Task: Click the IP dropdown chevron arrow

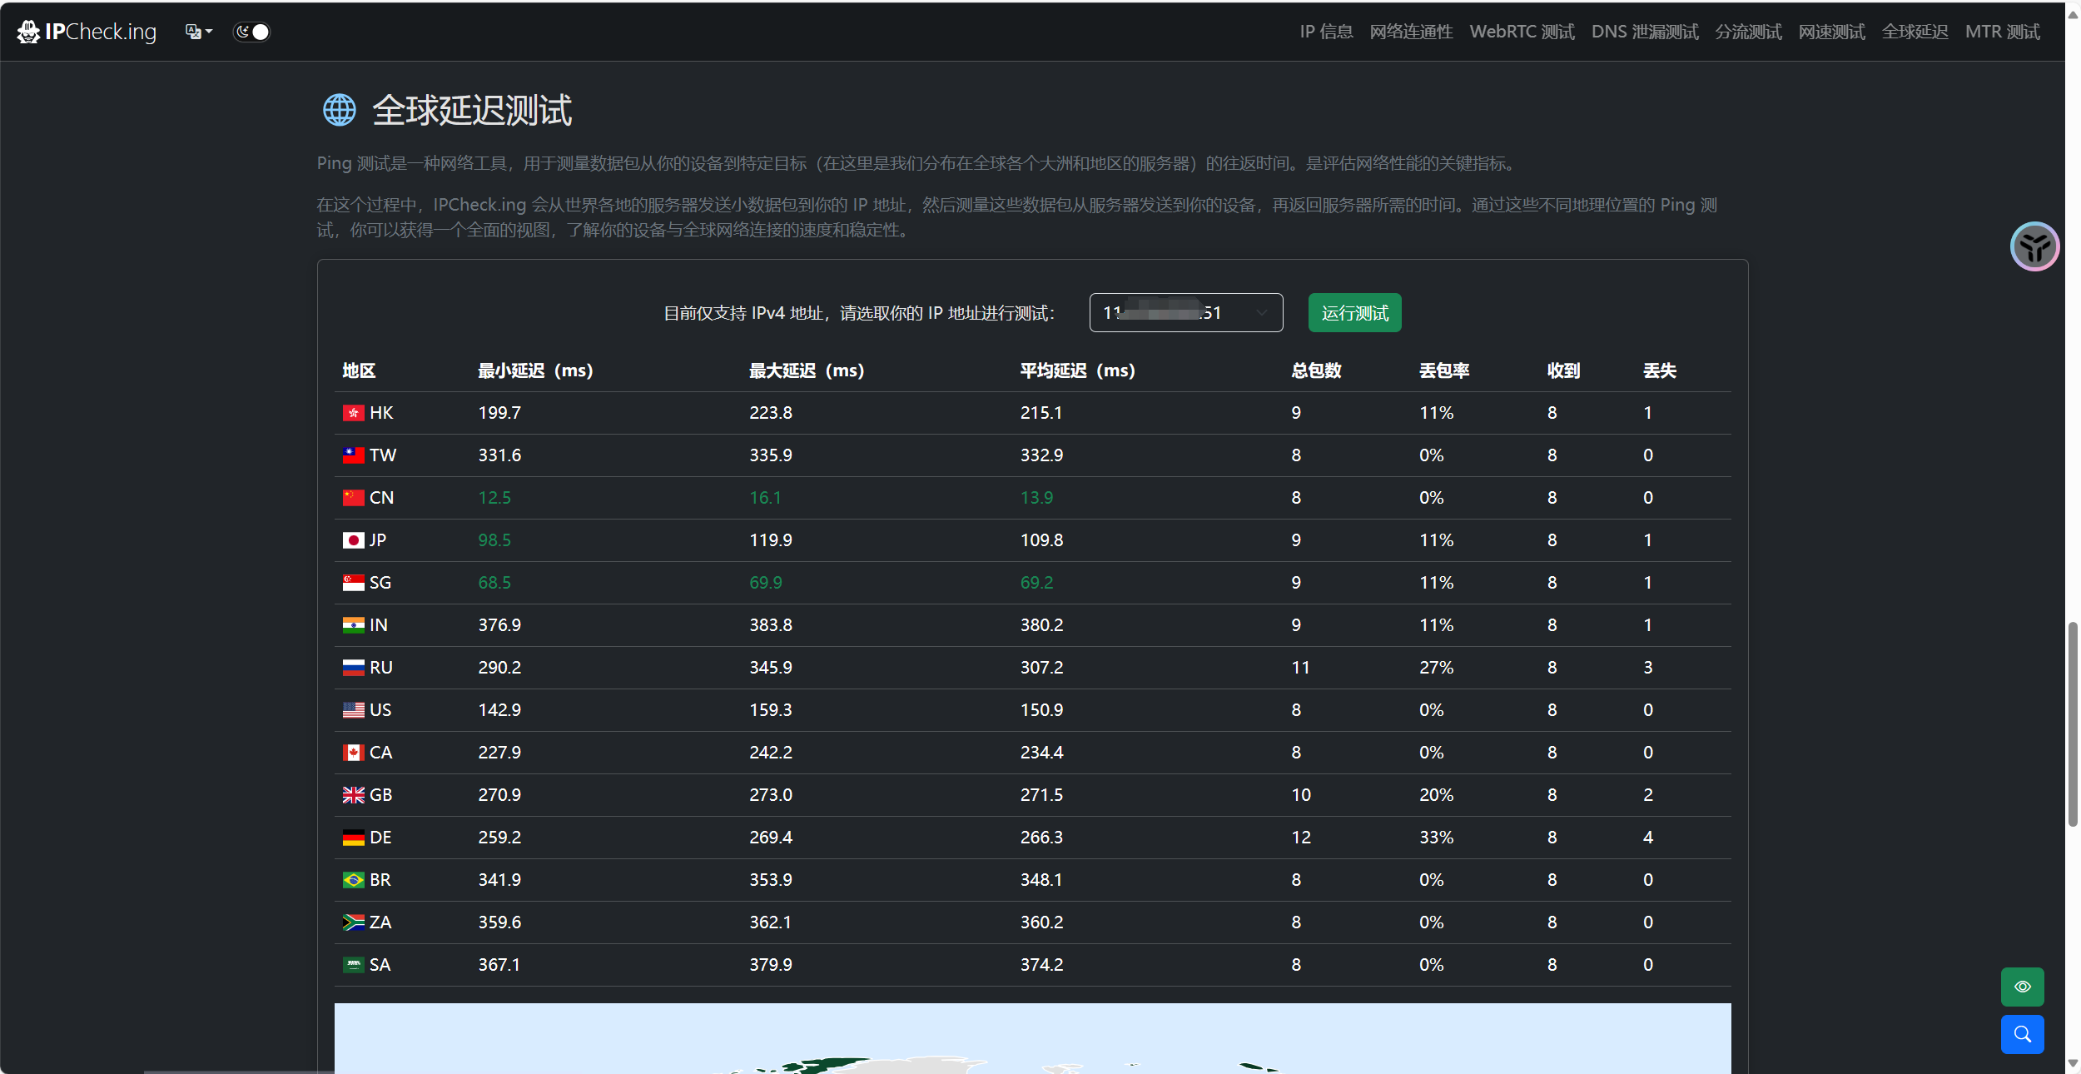Action: (x=1261, y=313)
